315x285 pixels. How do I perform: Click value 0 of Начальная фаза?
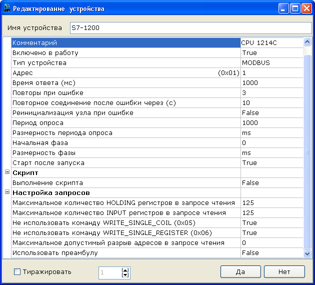[x=271, y=143]
